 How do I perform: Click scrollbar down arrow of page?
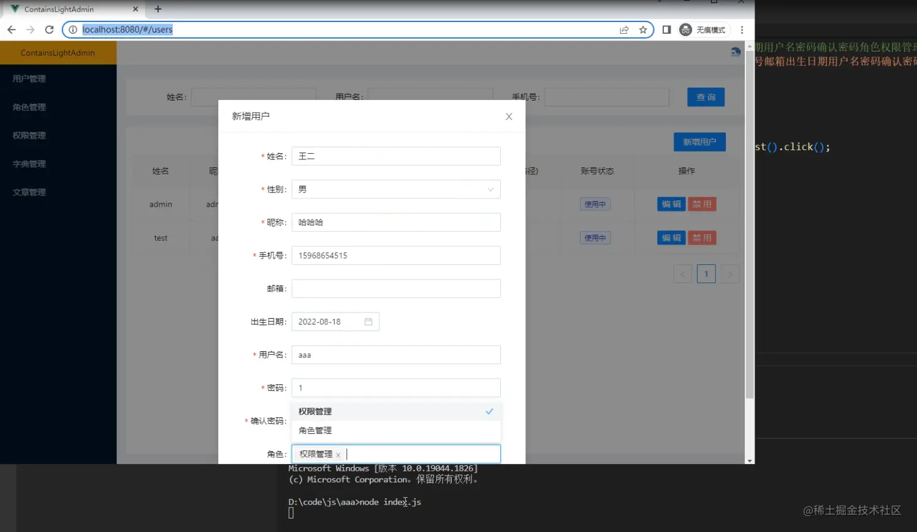[749, 460]
